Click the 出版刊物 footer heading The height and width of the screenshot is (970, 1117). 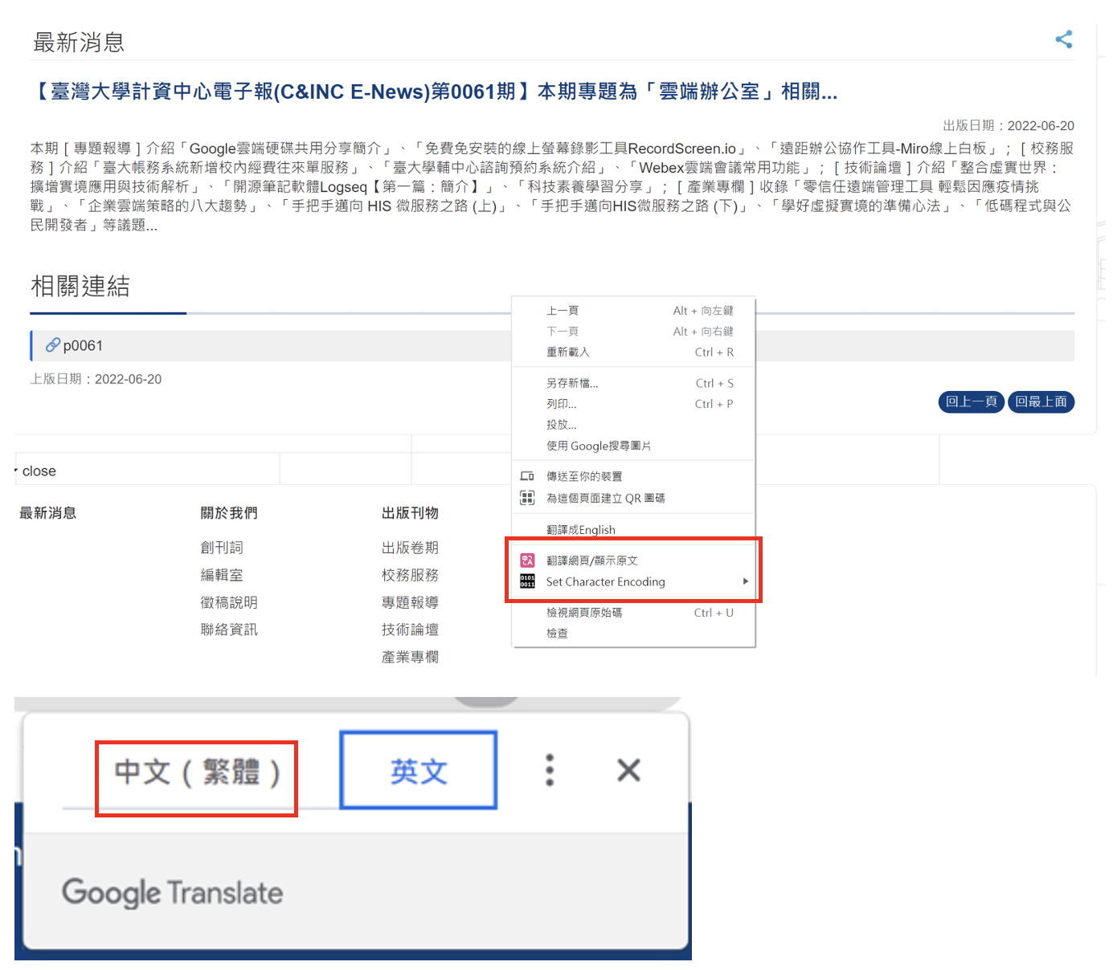pos(410,513)
